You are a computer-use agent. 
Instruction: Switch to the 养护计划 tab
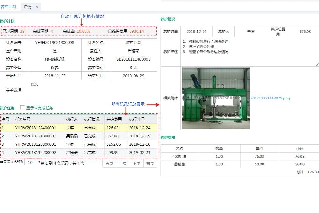click(x=8, y=7)
